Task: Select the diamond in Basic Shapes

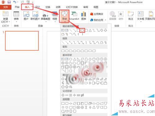Action: click(x=90, y=59)
